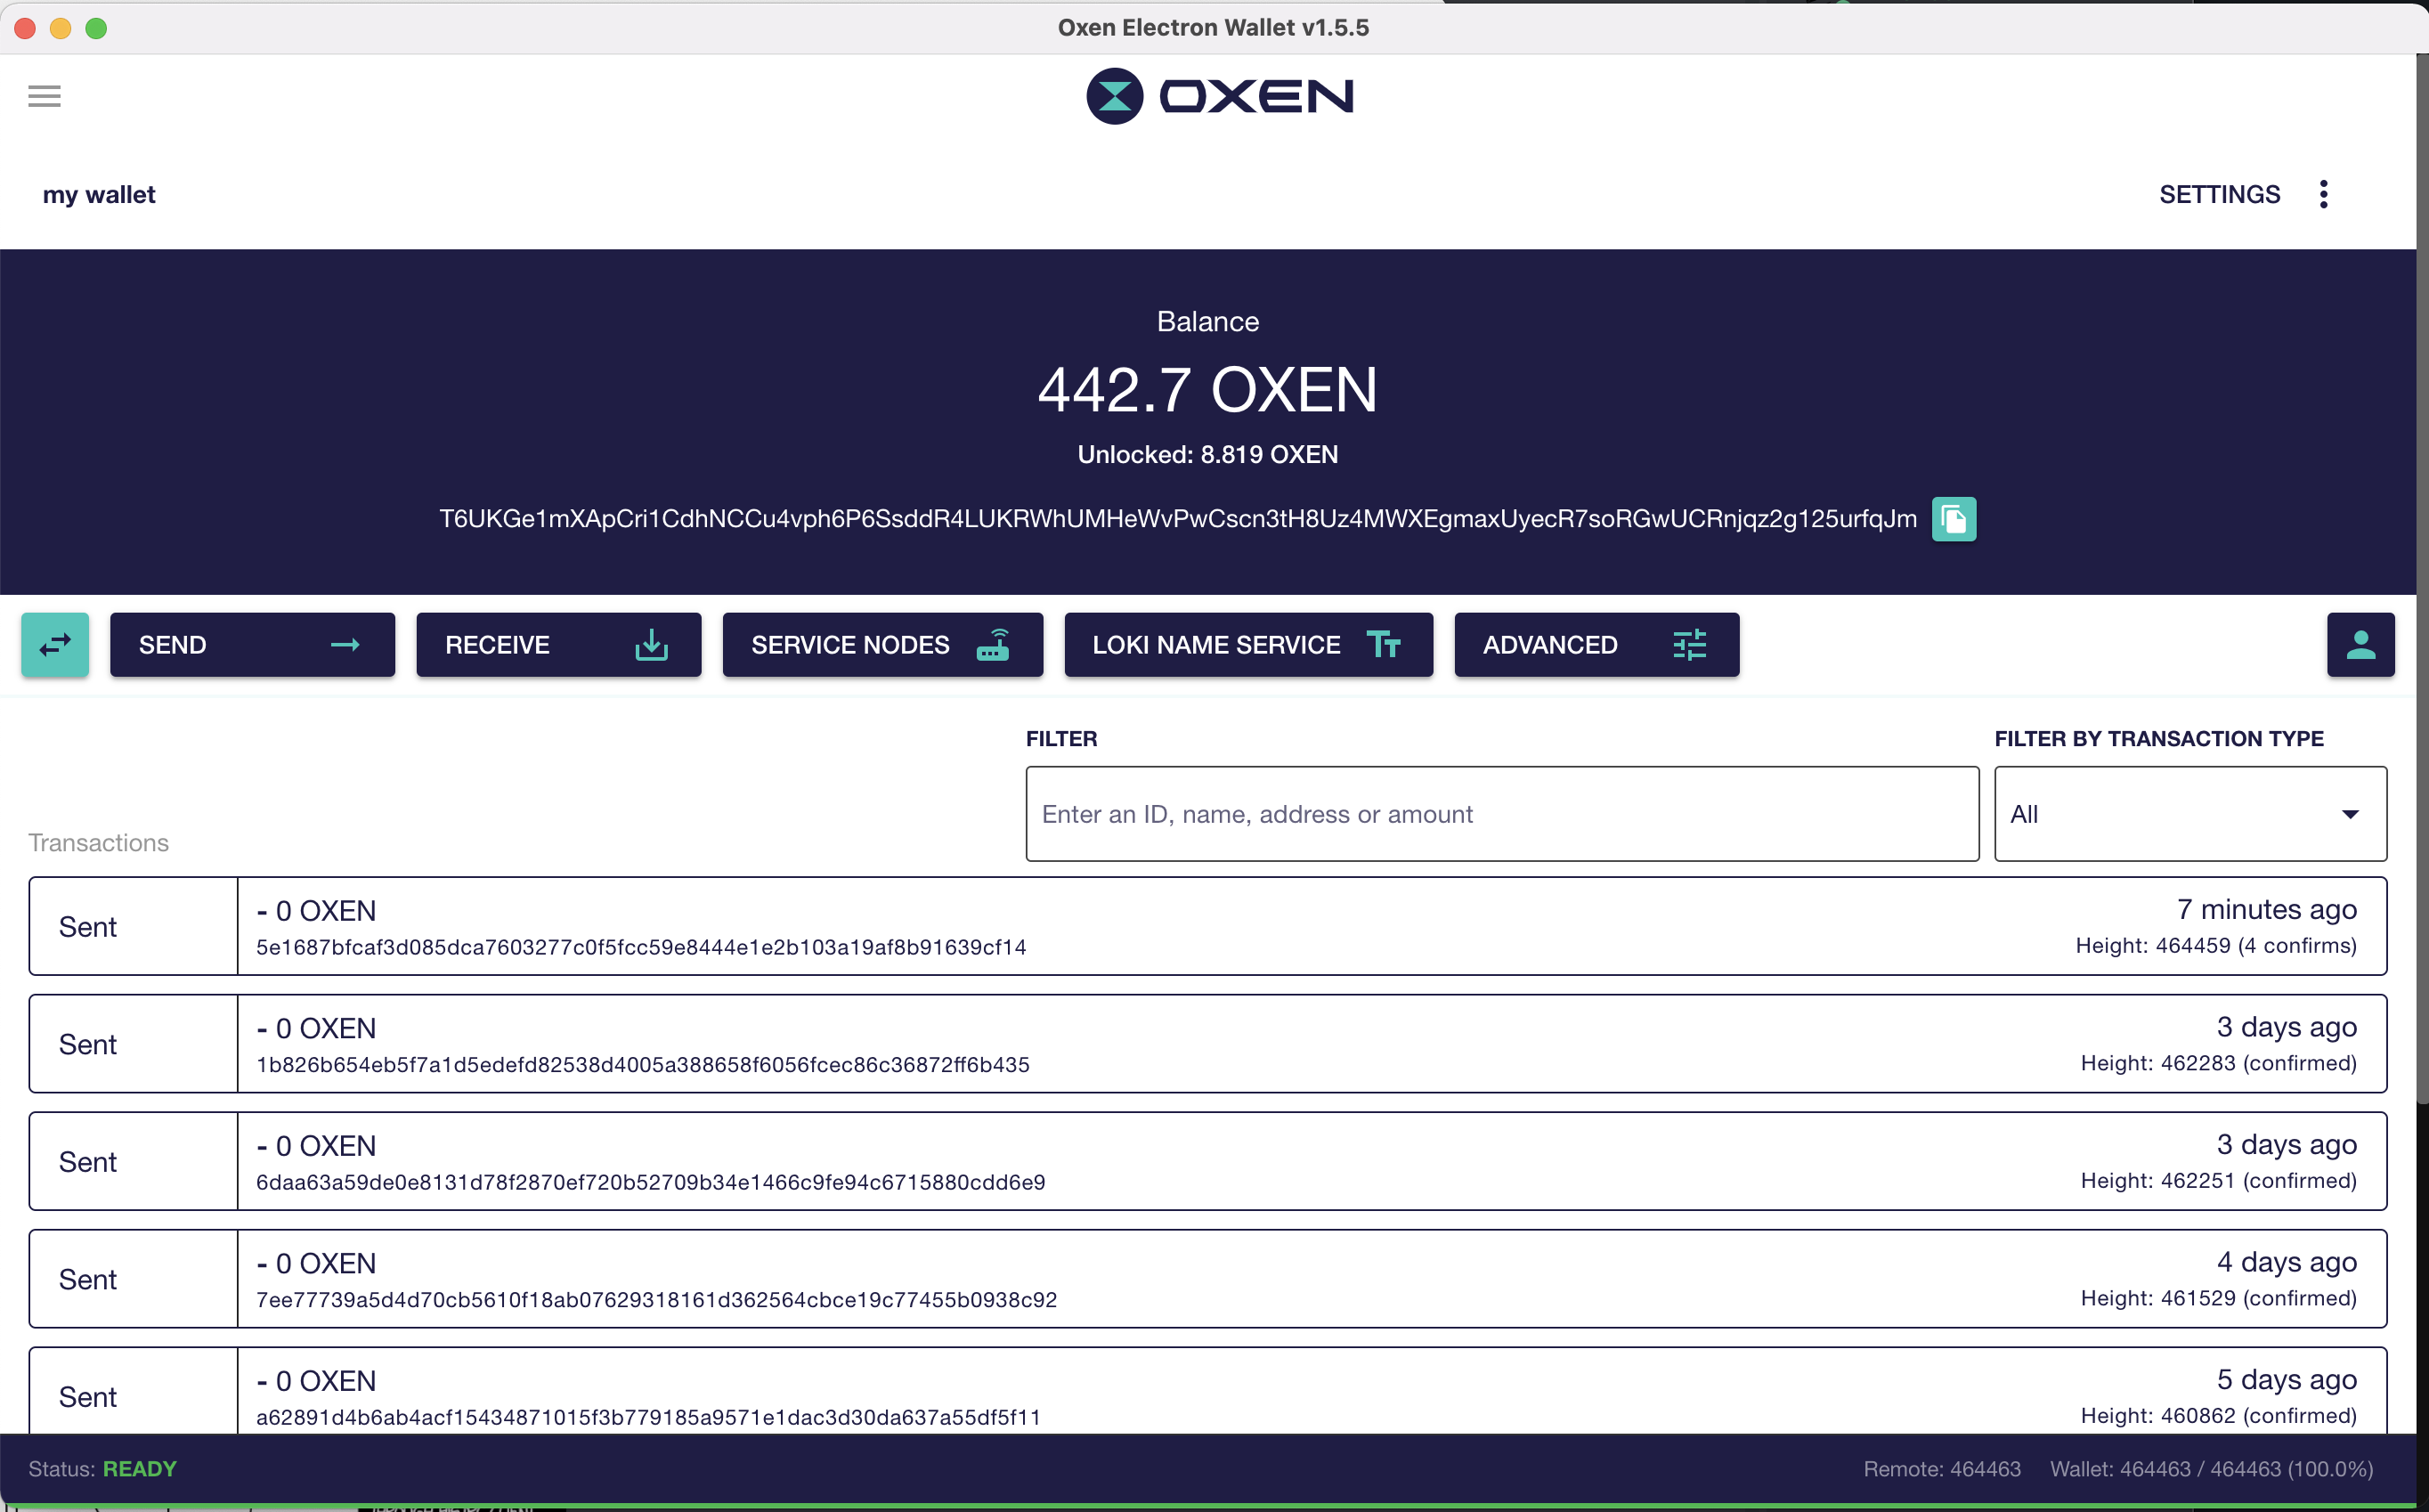Image resolution: width=2429 pixels, height=1512 pixels.
Task: Open the hamburger menu
Action: coord(44,96)
